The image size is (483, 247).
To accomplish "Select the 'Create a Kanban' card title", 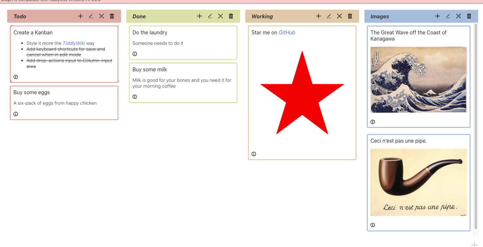I will click(33, 32).
